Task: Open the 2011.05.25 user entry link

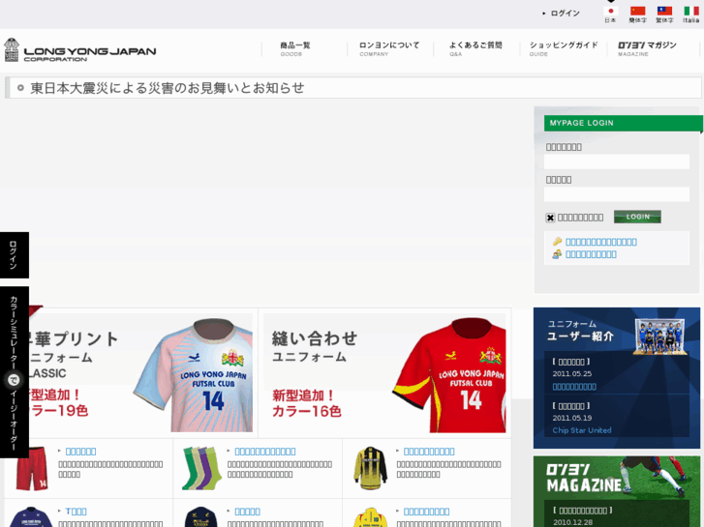Action: [574, 387]
